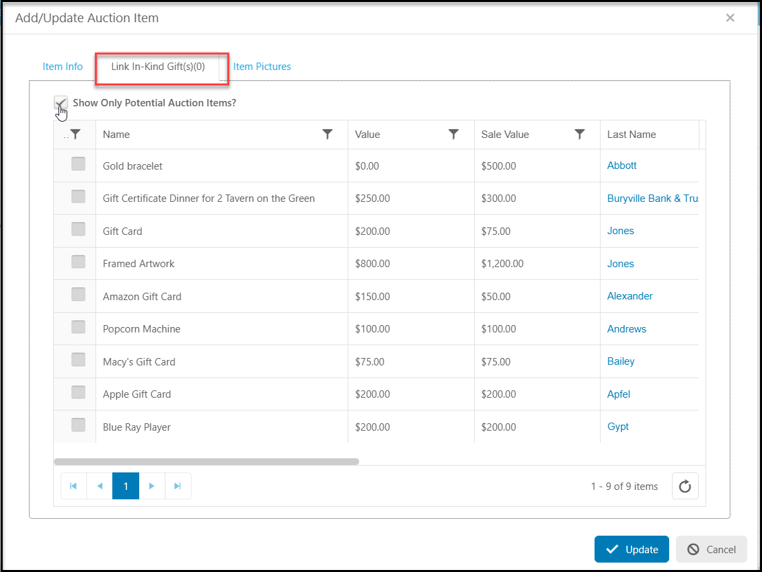Check the Blue Ray Player row checkbox
This screenshot has height=572, width=762.
click(78, 425)
